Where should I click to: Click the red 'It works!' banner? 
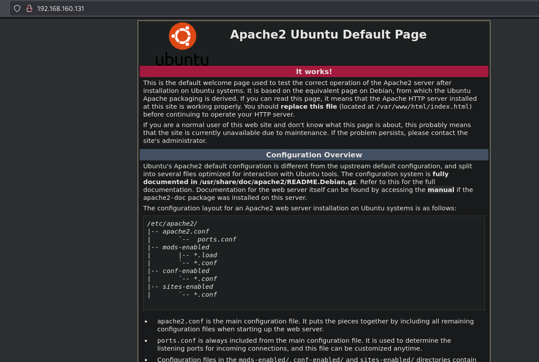coord(314,71)
